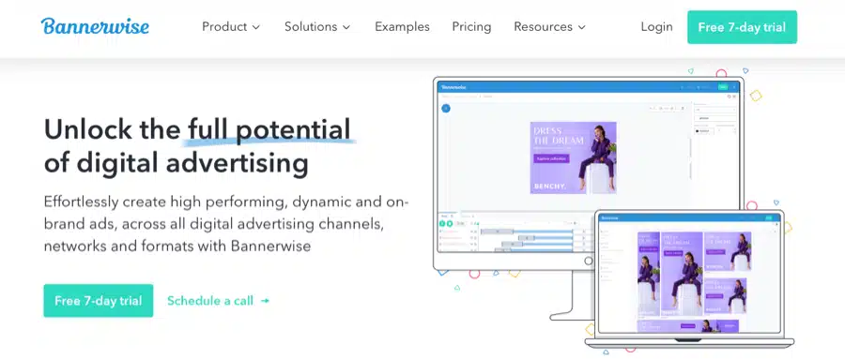This screenshot has height=359, width=845.
Task: Click the Bannerwise logo in header
Action: pyautogui.click(x=95, y=26)
